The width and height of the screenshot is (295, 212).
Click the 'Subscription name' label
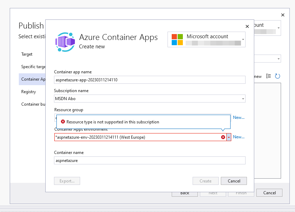[71, 91]
